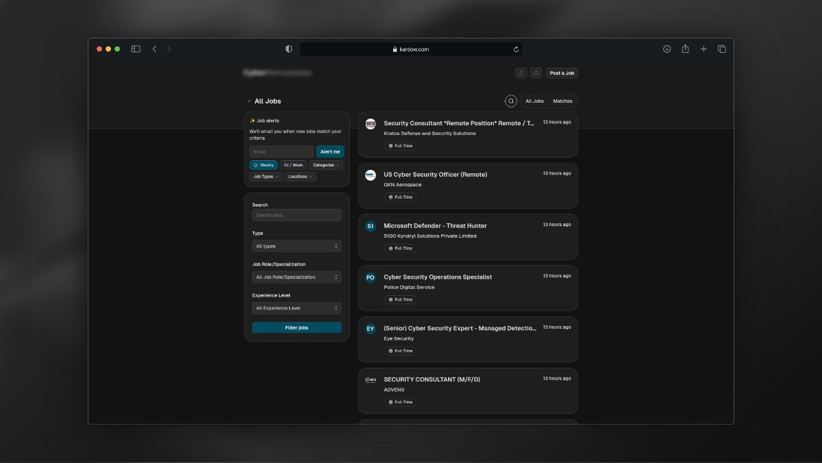Image resolution: width=822 pixels, height=463 pixels.
Task: Click Full Time tag on ADVENS job
Action: coord(401,402)
